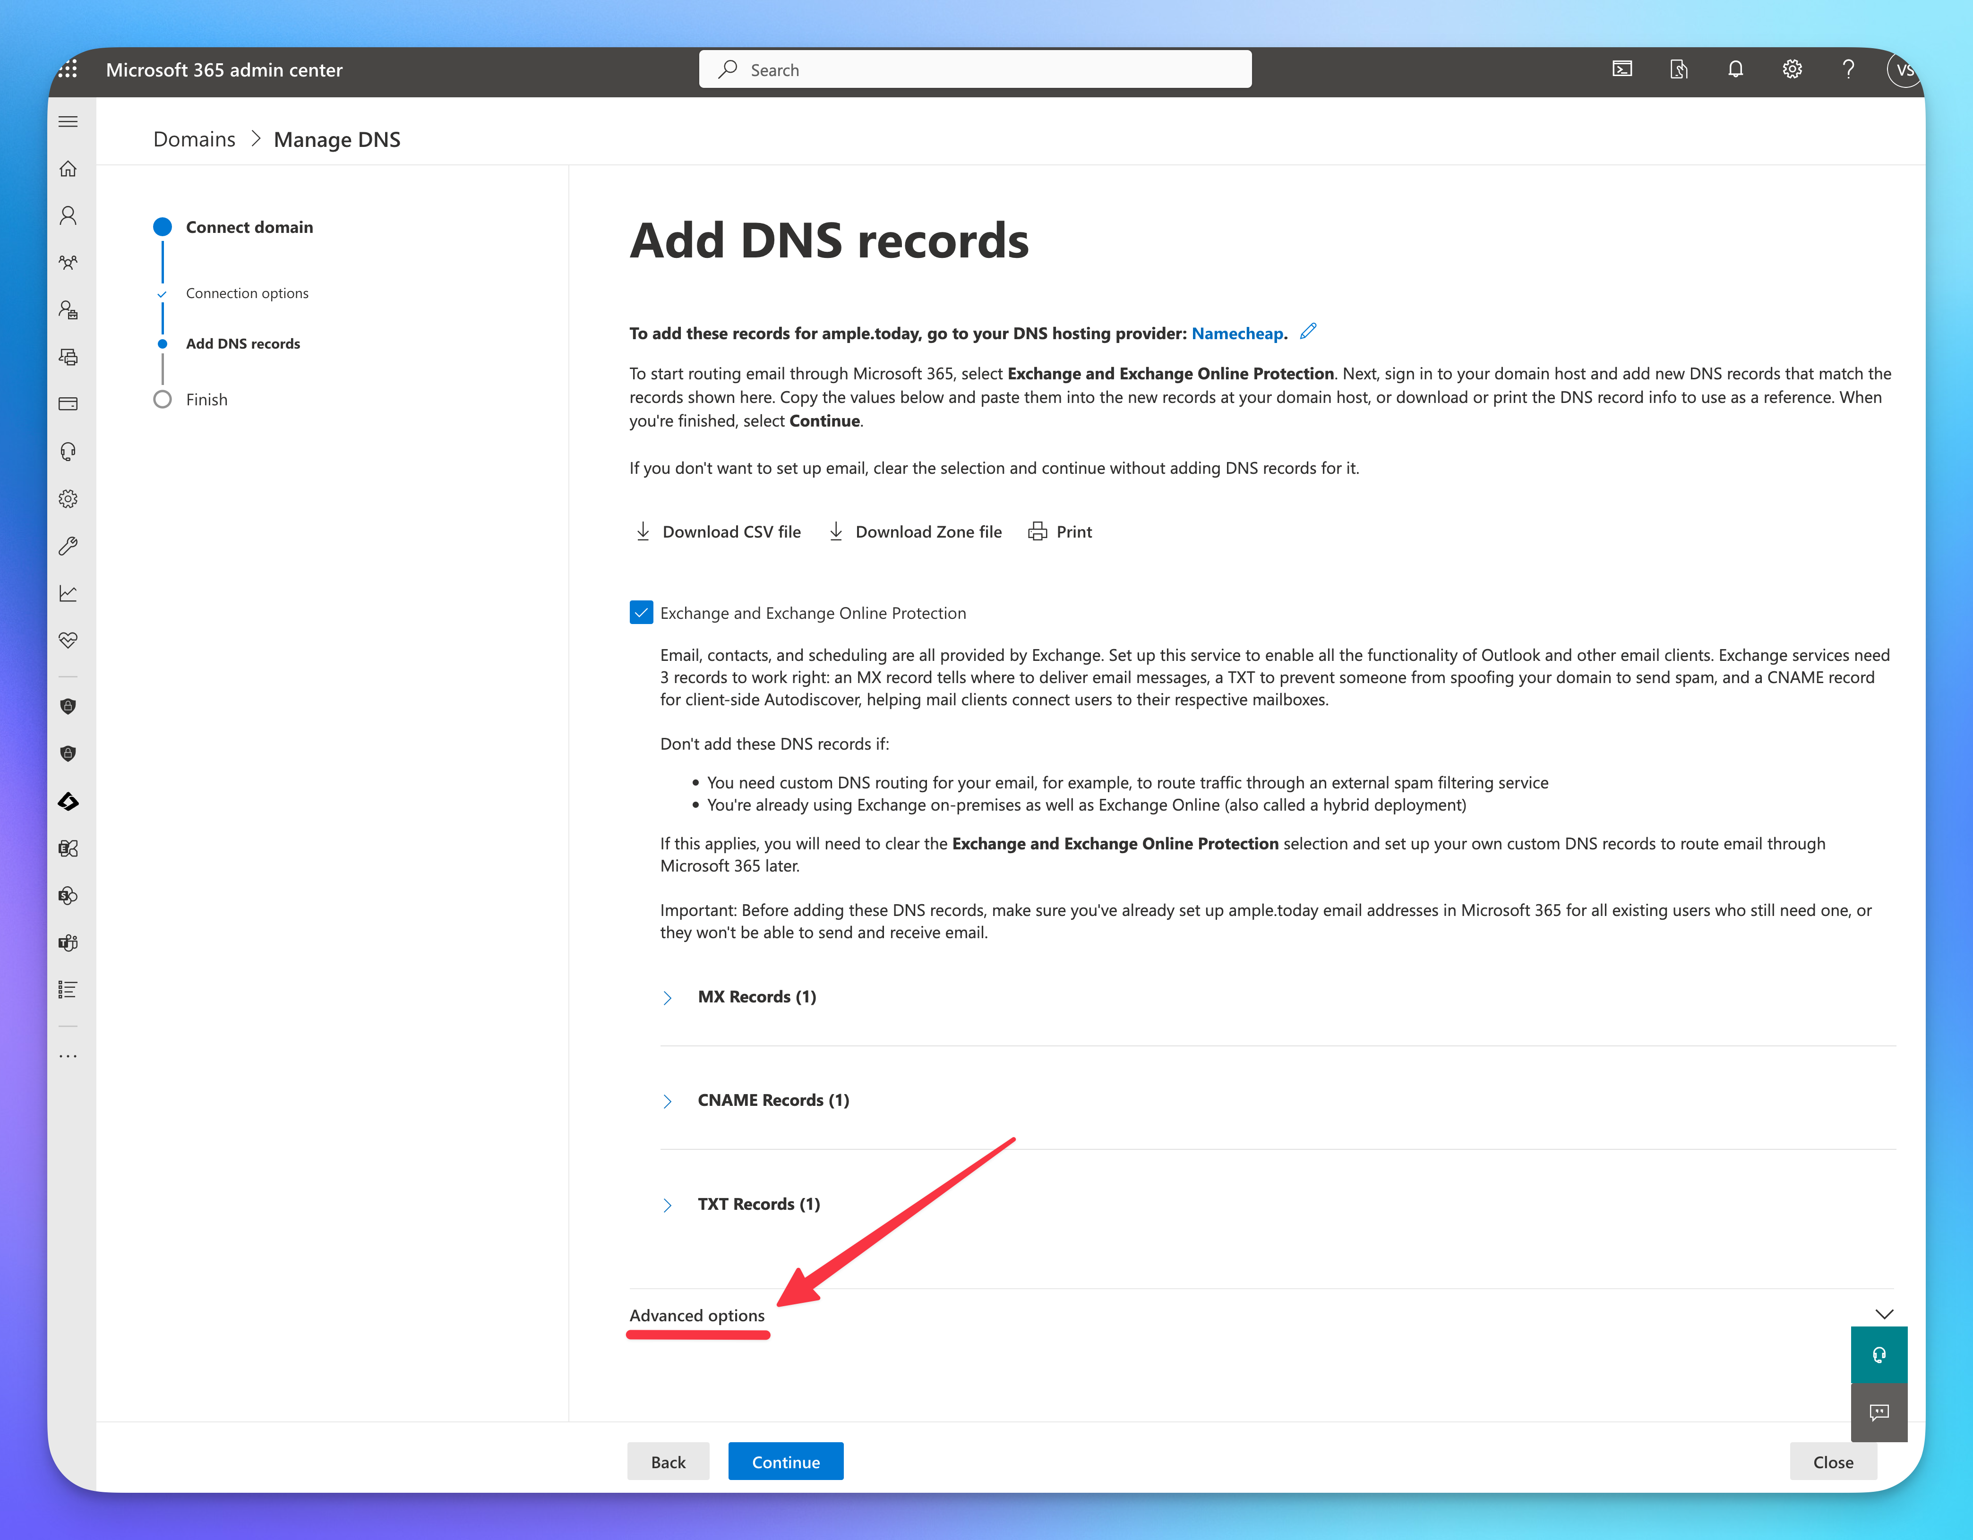Go to Domains breadcrumb
This screenshot has height=1540, width=1973.
194,139
